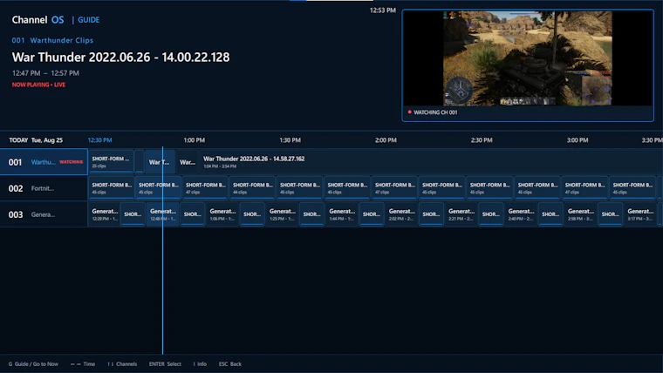The height and width of the screenshot is (373, 663).
Task: Jump to the 2:00 PM time header
Action: coord(386,140)
